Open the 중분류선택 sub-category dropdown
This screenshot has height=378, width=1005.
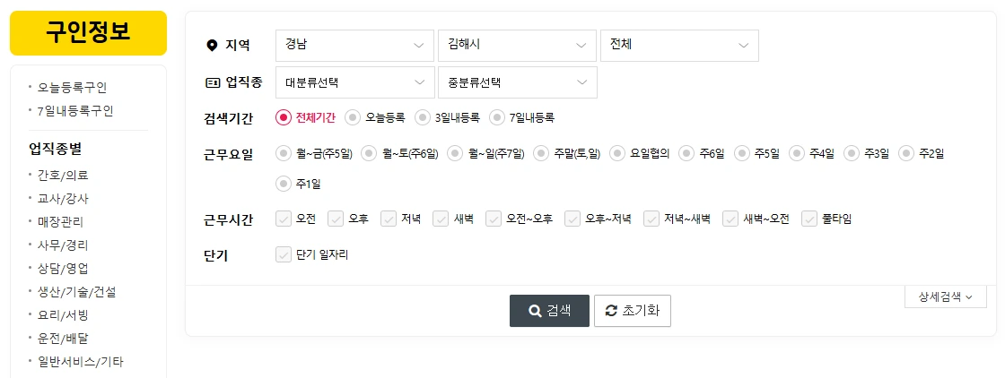[517, 82]
